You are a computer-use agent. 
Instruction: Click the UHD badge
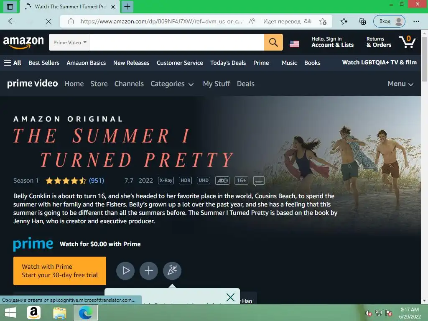[x=204, y=181]
